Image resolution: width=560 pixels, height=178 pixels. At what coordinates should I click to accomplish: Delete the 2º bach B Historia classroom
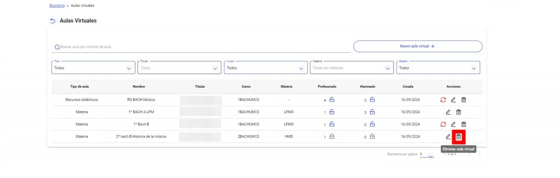[458, 137]
